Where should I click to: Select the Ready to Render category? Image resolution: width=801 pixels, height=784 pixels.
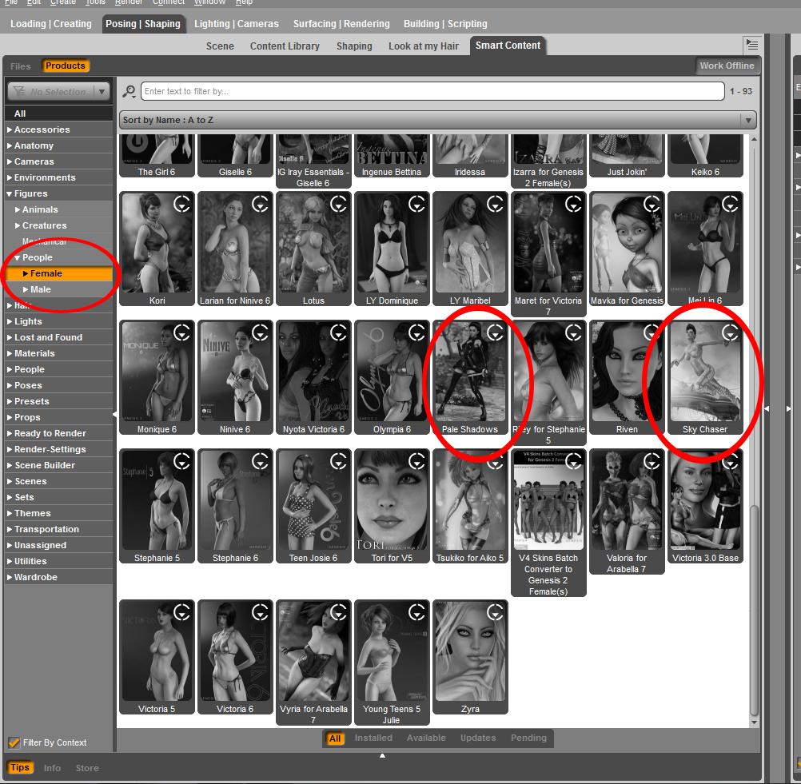click(58, 433)
